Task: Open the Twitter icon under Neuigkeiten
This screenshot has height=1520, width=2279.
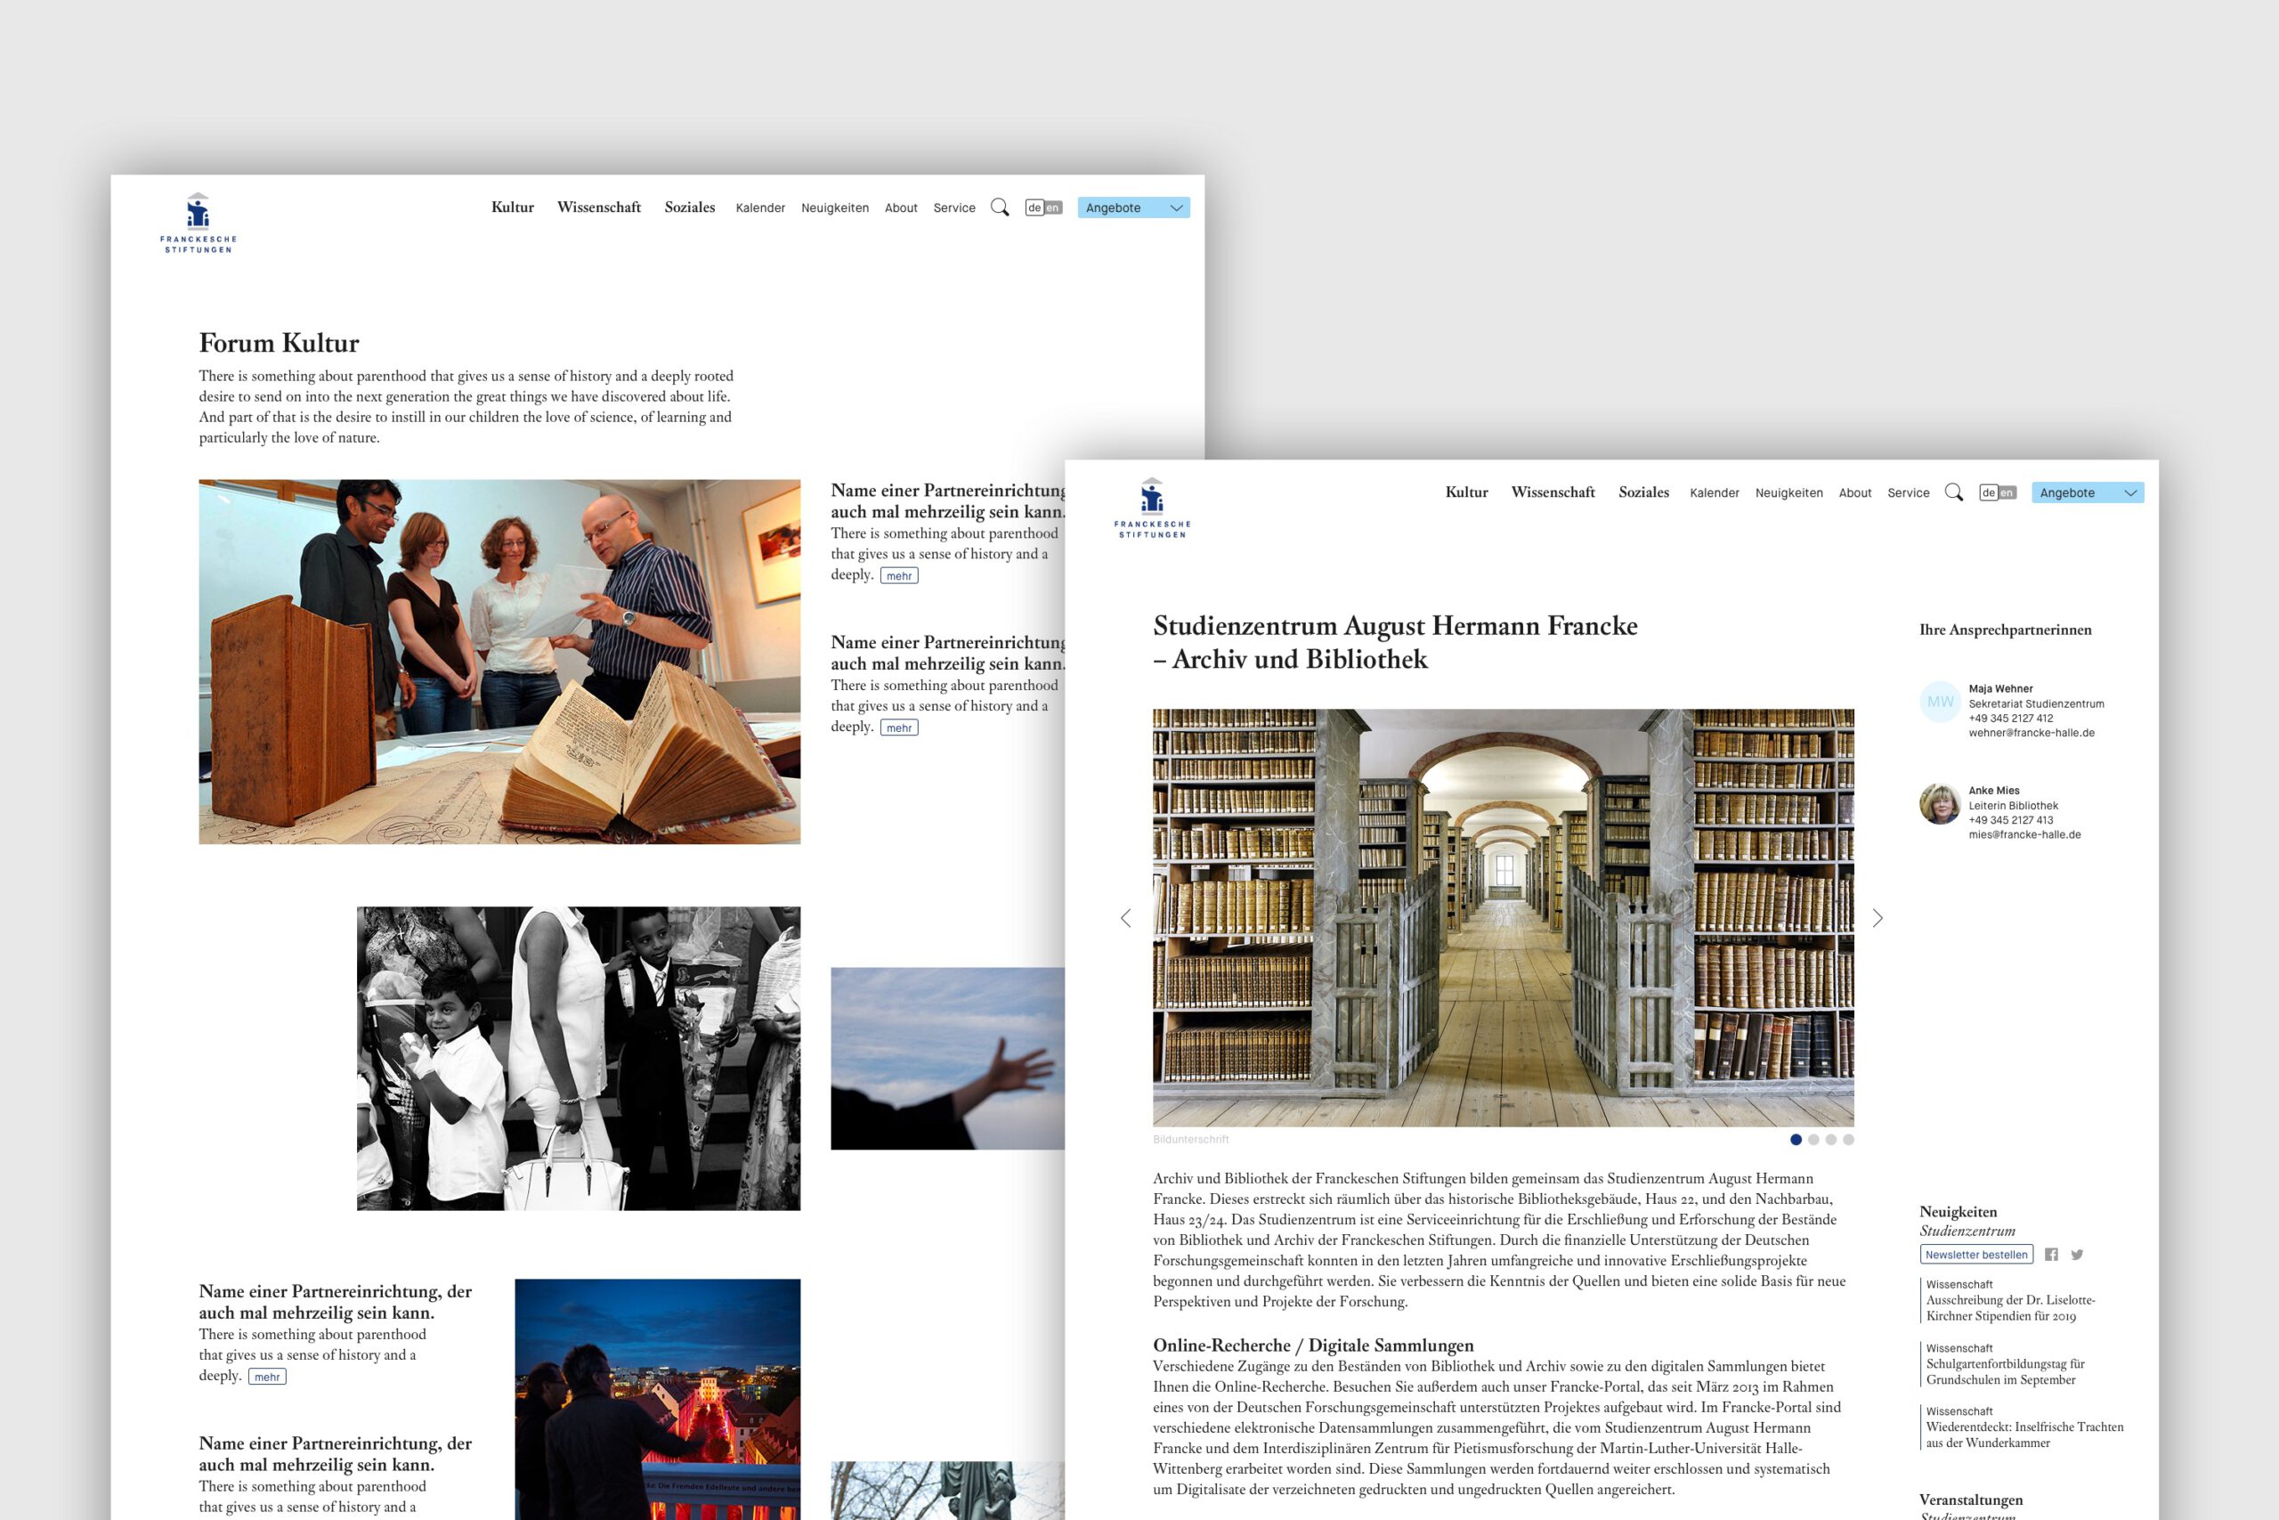Action: pos(2077,1255)
